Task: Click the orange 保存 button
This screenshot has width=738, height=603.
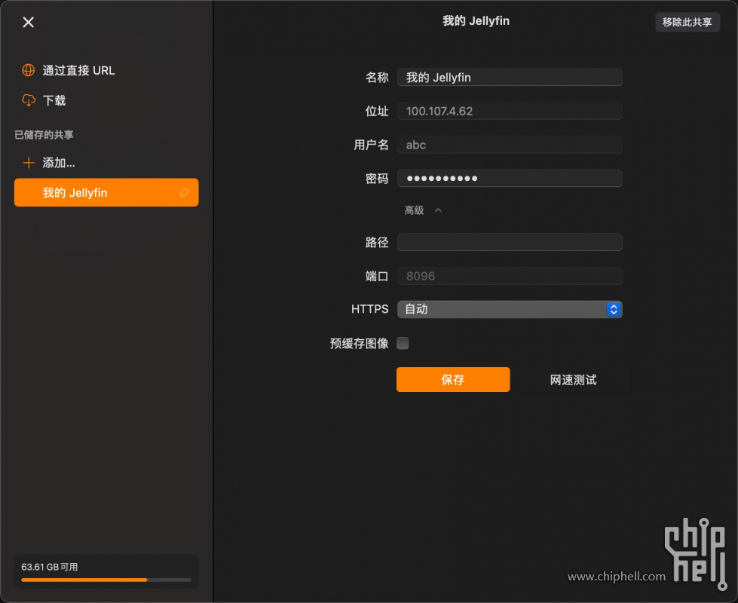Action: [x=453, y=379]
